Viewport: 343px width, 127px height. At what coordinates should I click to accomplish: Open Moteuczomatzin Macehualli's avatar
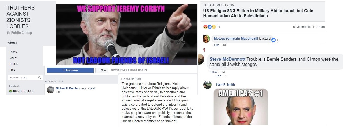(x=206, y=39)
